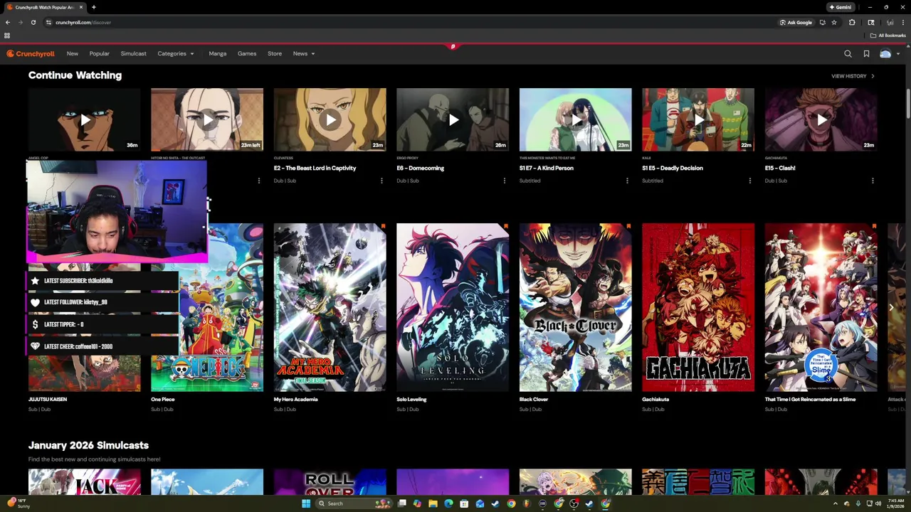Open options dots next to stream webcam overlay
Viewport: 911px width, 512px height.
click(x=259, y=181)
